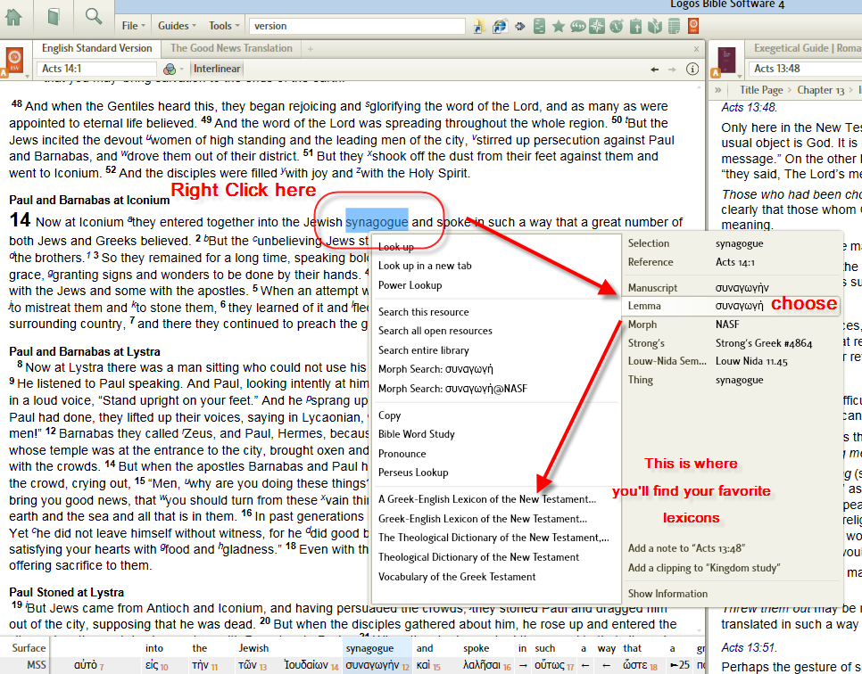This screenshot has height=674, width=862.
Task: Open the Home page icon
Action: [x=13, y=17]
